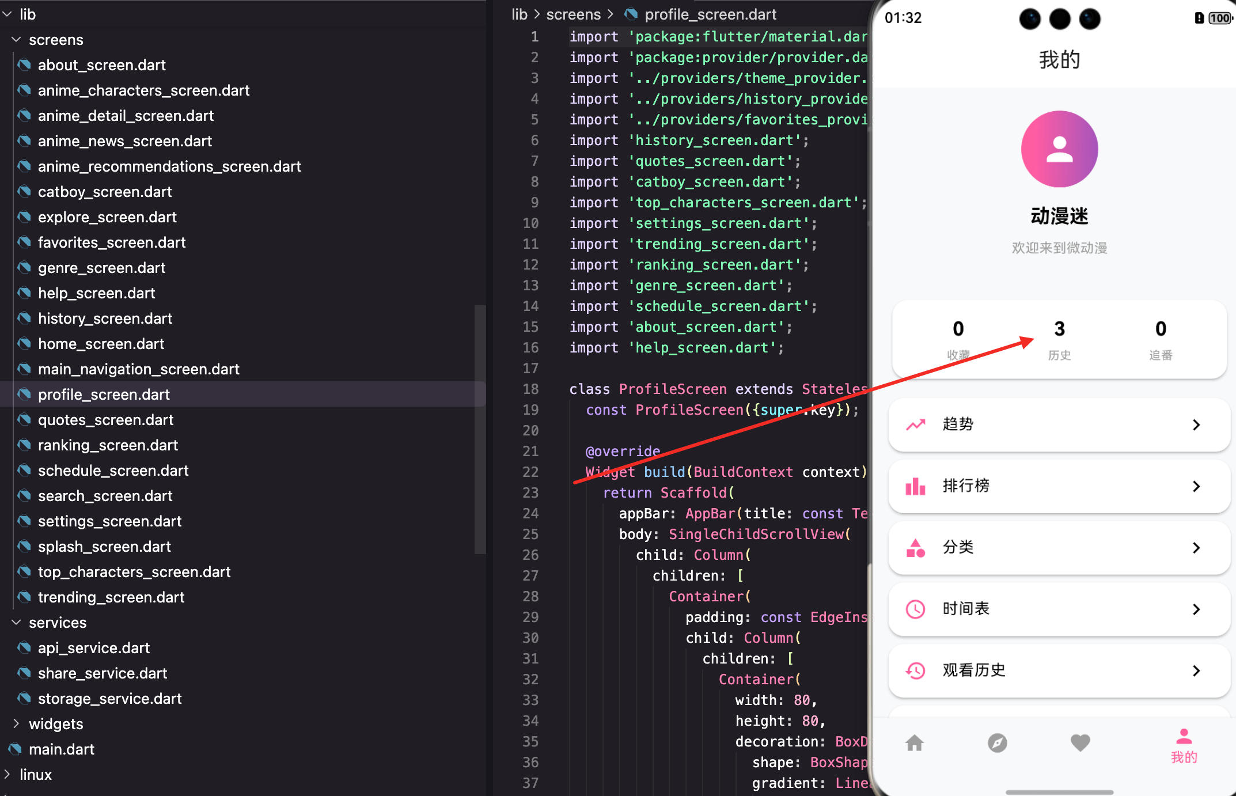Tap the ranking bar chart icon
The width and height of the screenshot is (1236, 796).
point(916,487)
